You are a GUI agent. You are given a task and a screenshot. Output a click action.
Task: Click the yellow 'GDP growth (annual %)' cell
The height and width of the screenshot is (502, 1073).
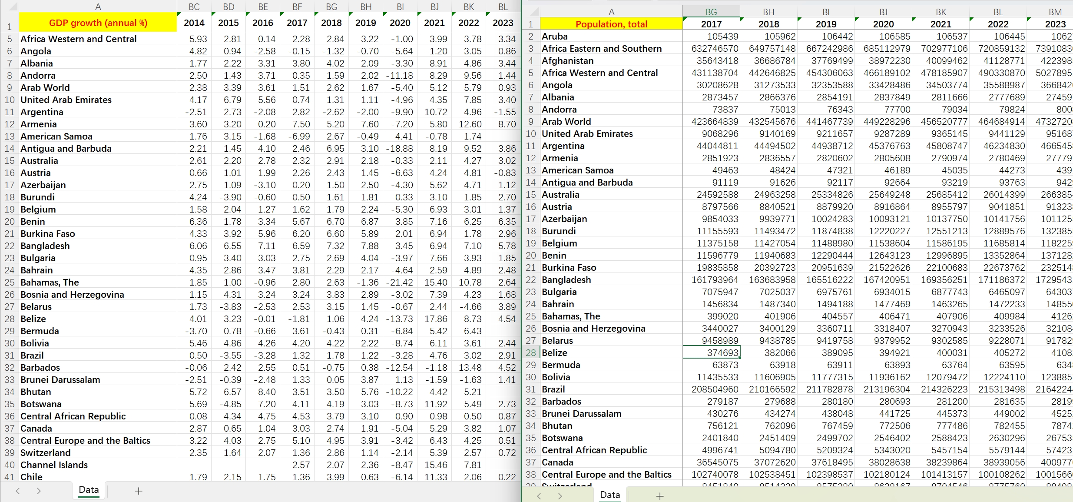tap(98, 23)
